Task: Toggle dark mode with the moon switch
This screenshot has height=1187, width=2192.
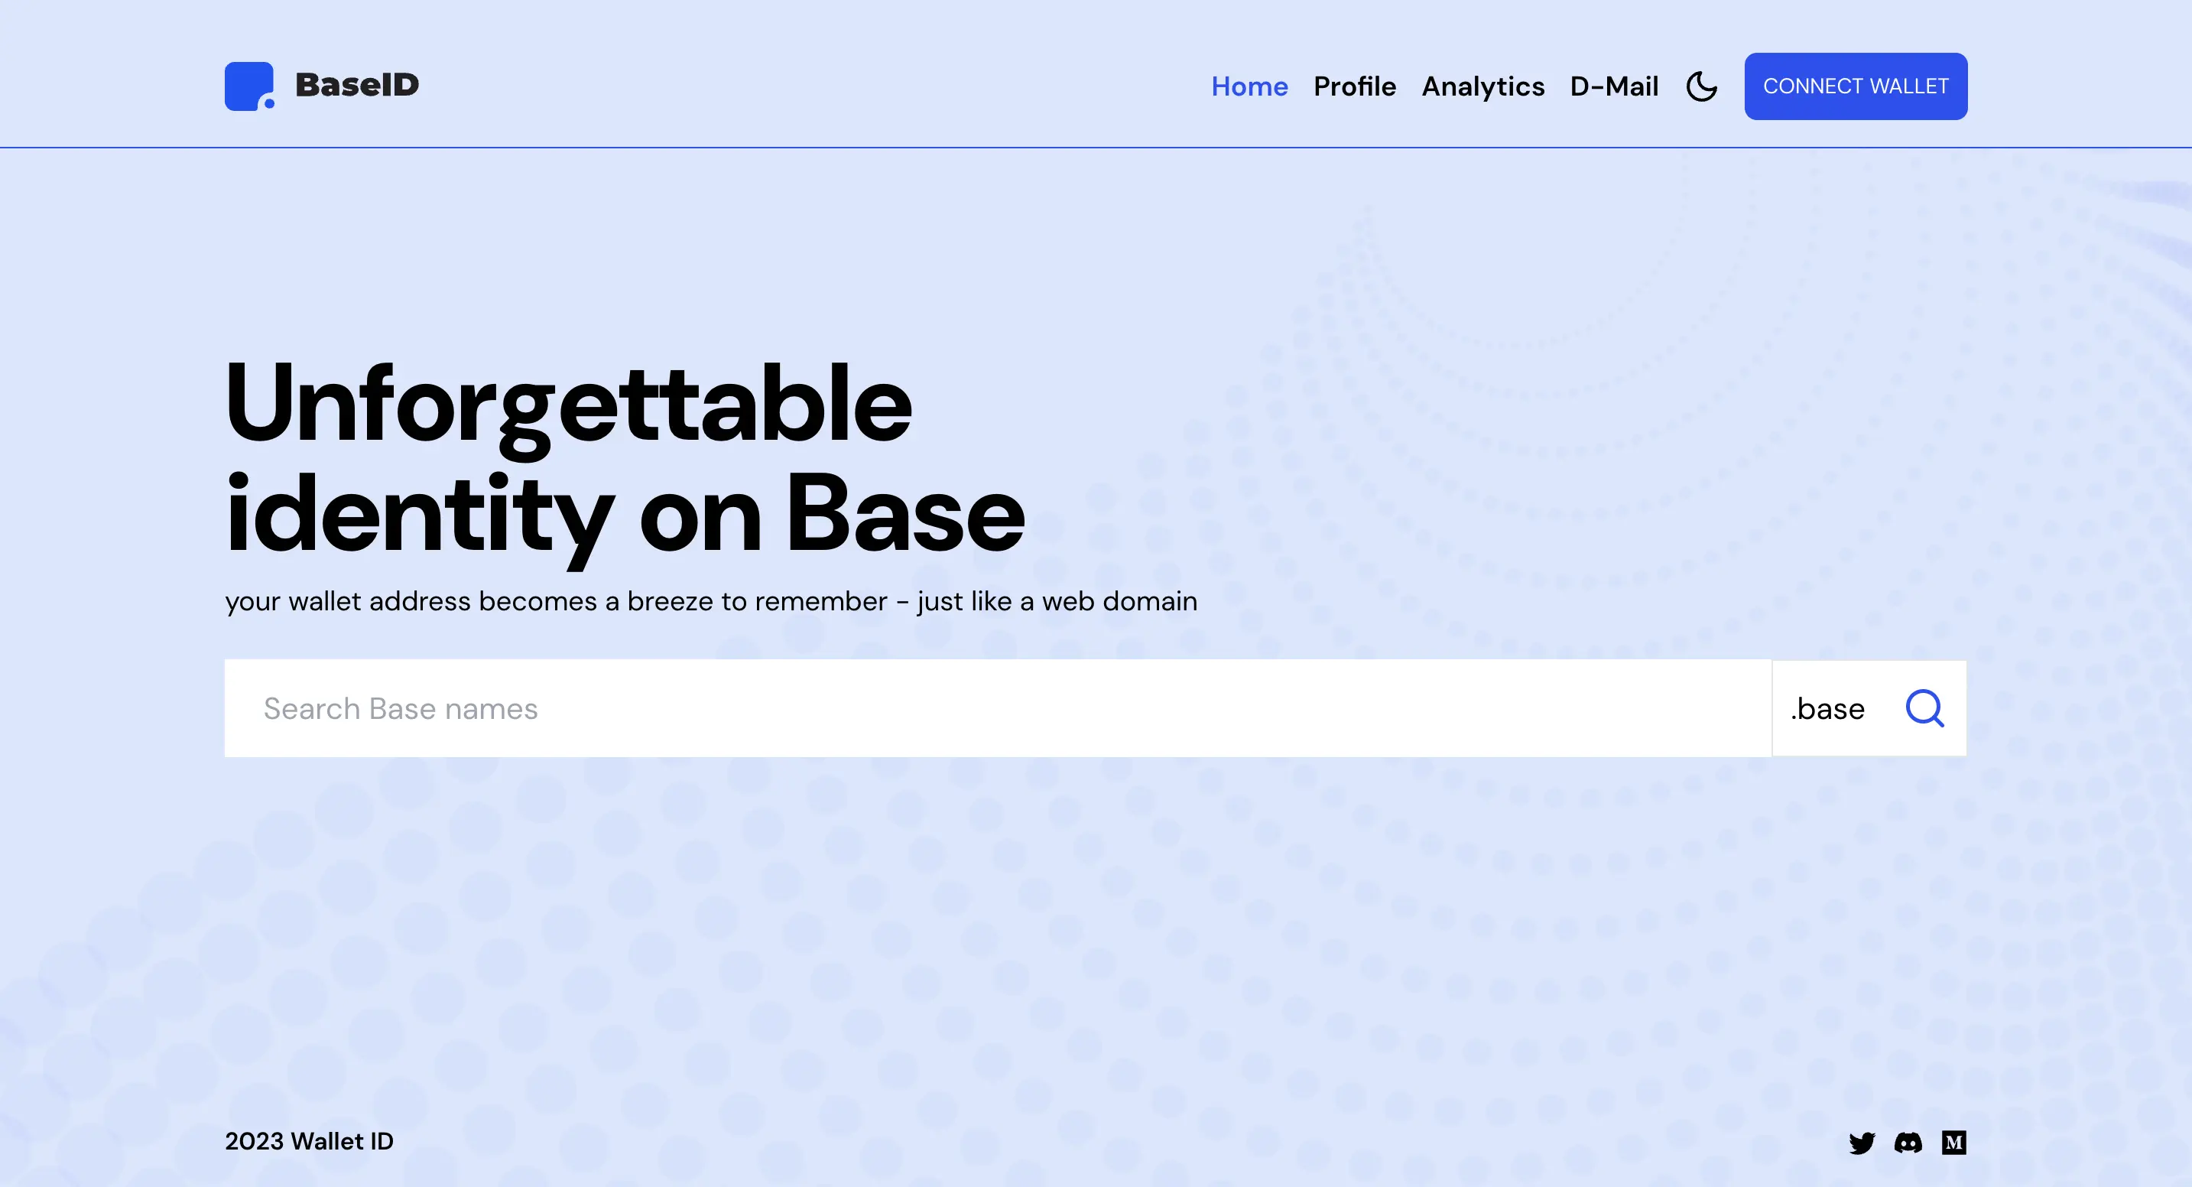Action: 1702,86
